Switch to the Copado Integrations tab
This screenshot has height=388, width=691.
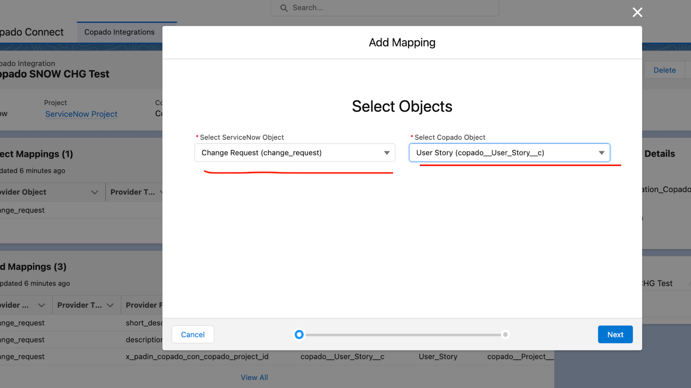pos(120,32)
